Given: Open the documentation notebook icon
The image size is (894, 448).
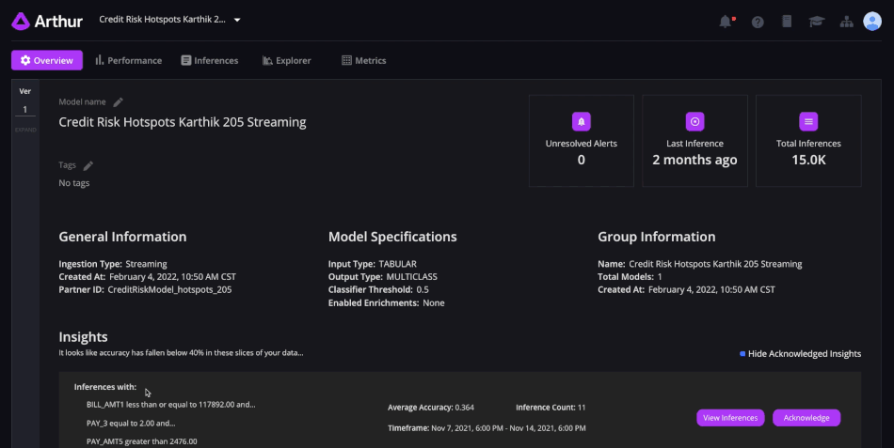Looking at the screenshot, I should (x=788, y=21).
